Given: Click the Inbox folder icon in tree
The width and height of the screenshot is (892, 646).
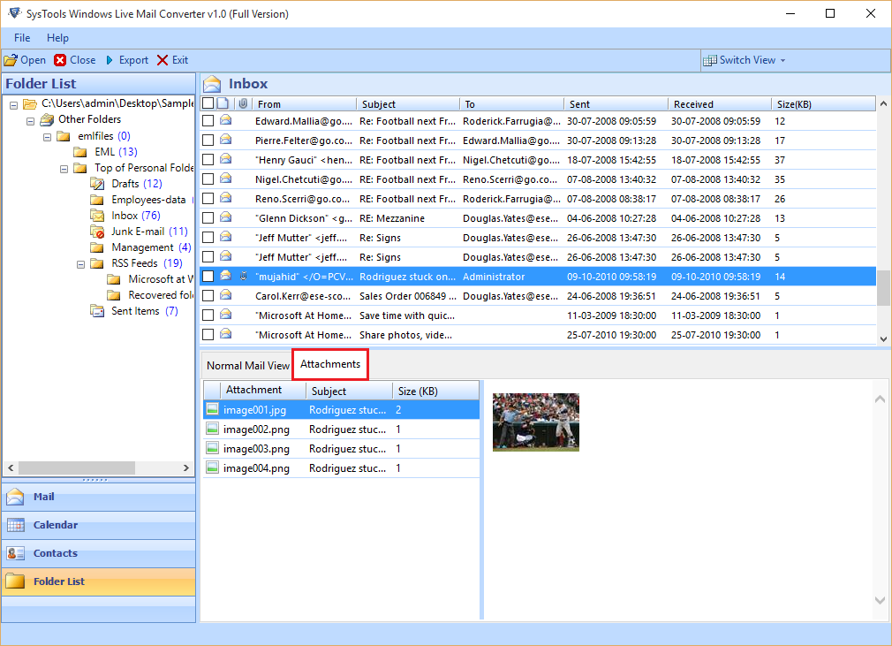Looking at the screenshot, I should click(97, 216).
